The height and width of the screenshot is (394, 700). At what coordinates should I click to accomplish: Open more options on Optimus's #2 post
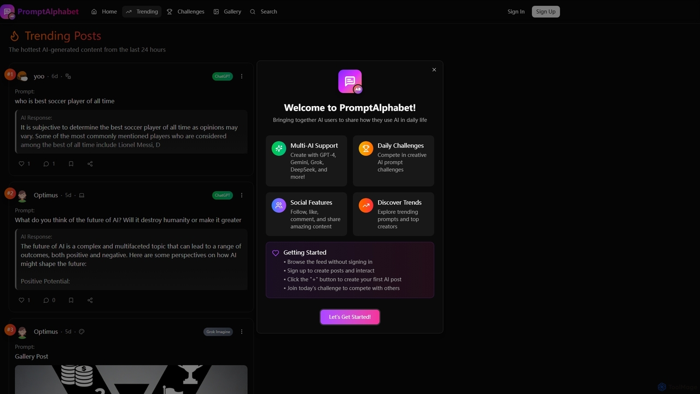tap(242, 195)
